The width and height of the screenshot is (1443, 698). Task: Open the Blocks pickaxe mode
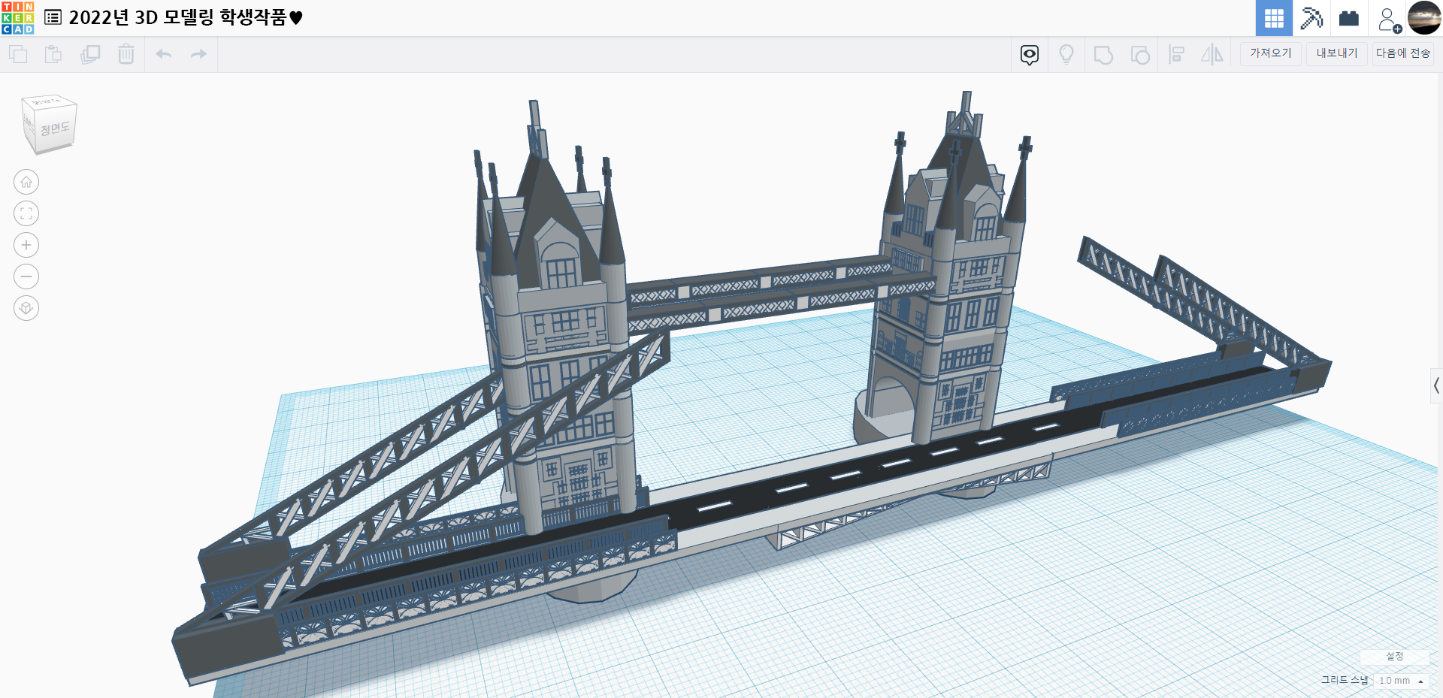(1311, 18)
